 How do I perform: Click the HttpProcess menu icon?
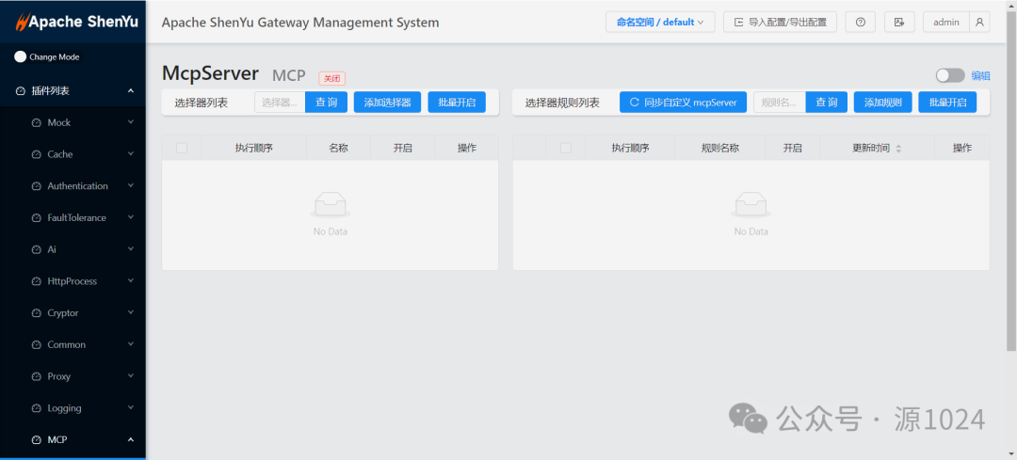(x=37, y=281)
